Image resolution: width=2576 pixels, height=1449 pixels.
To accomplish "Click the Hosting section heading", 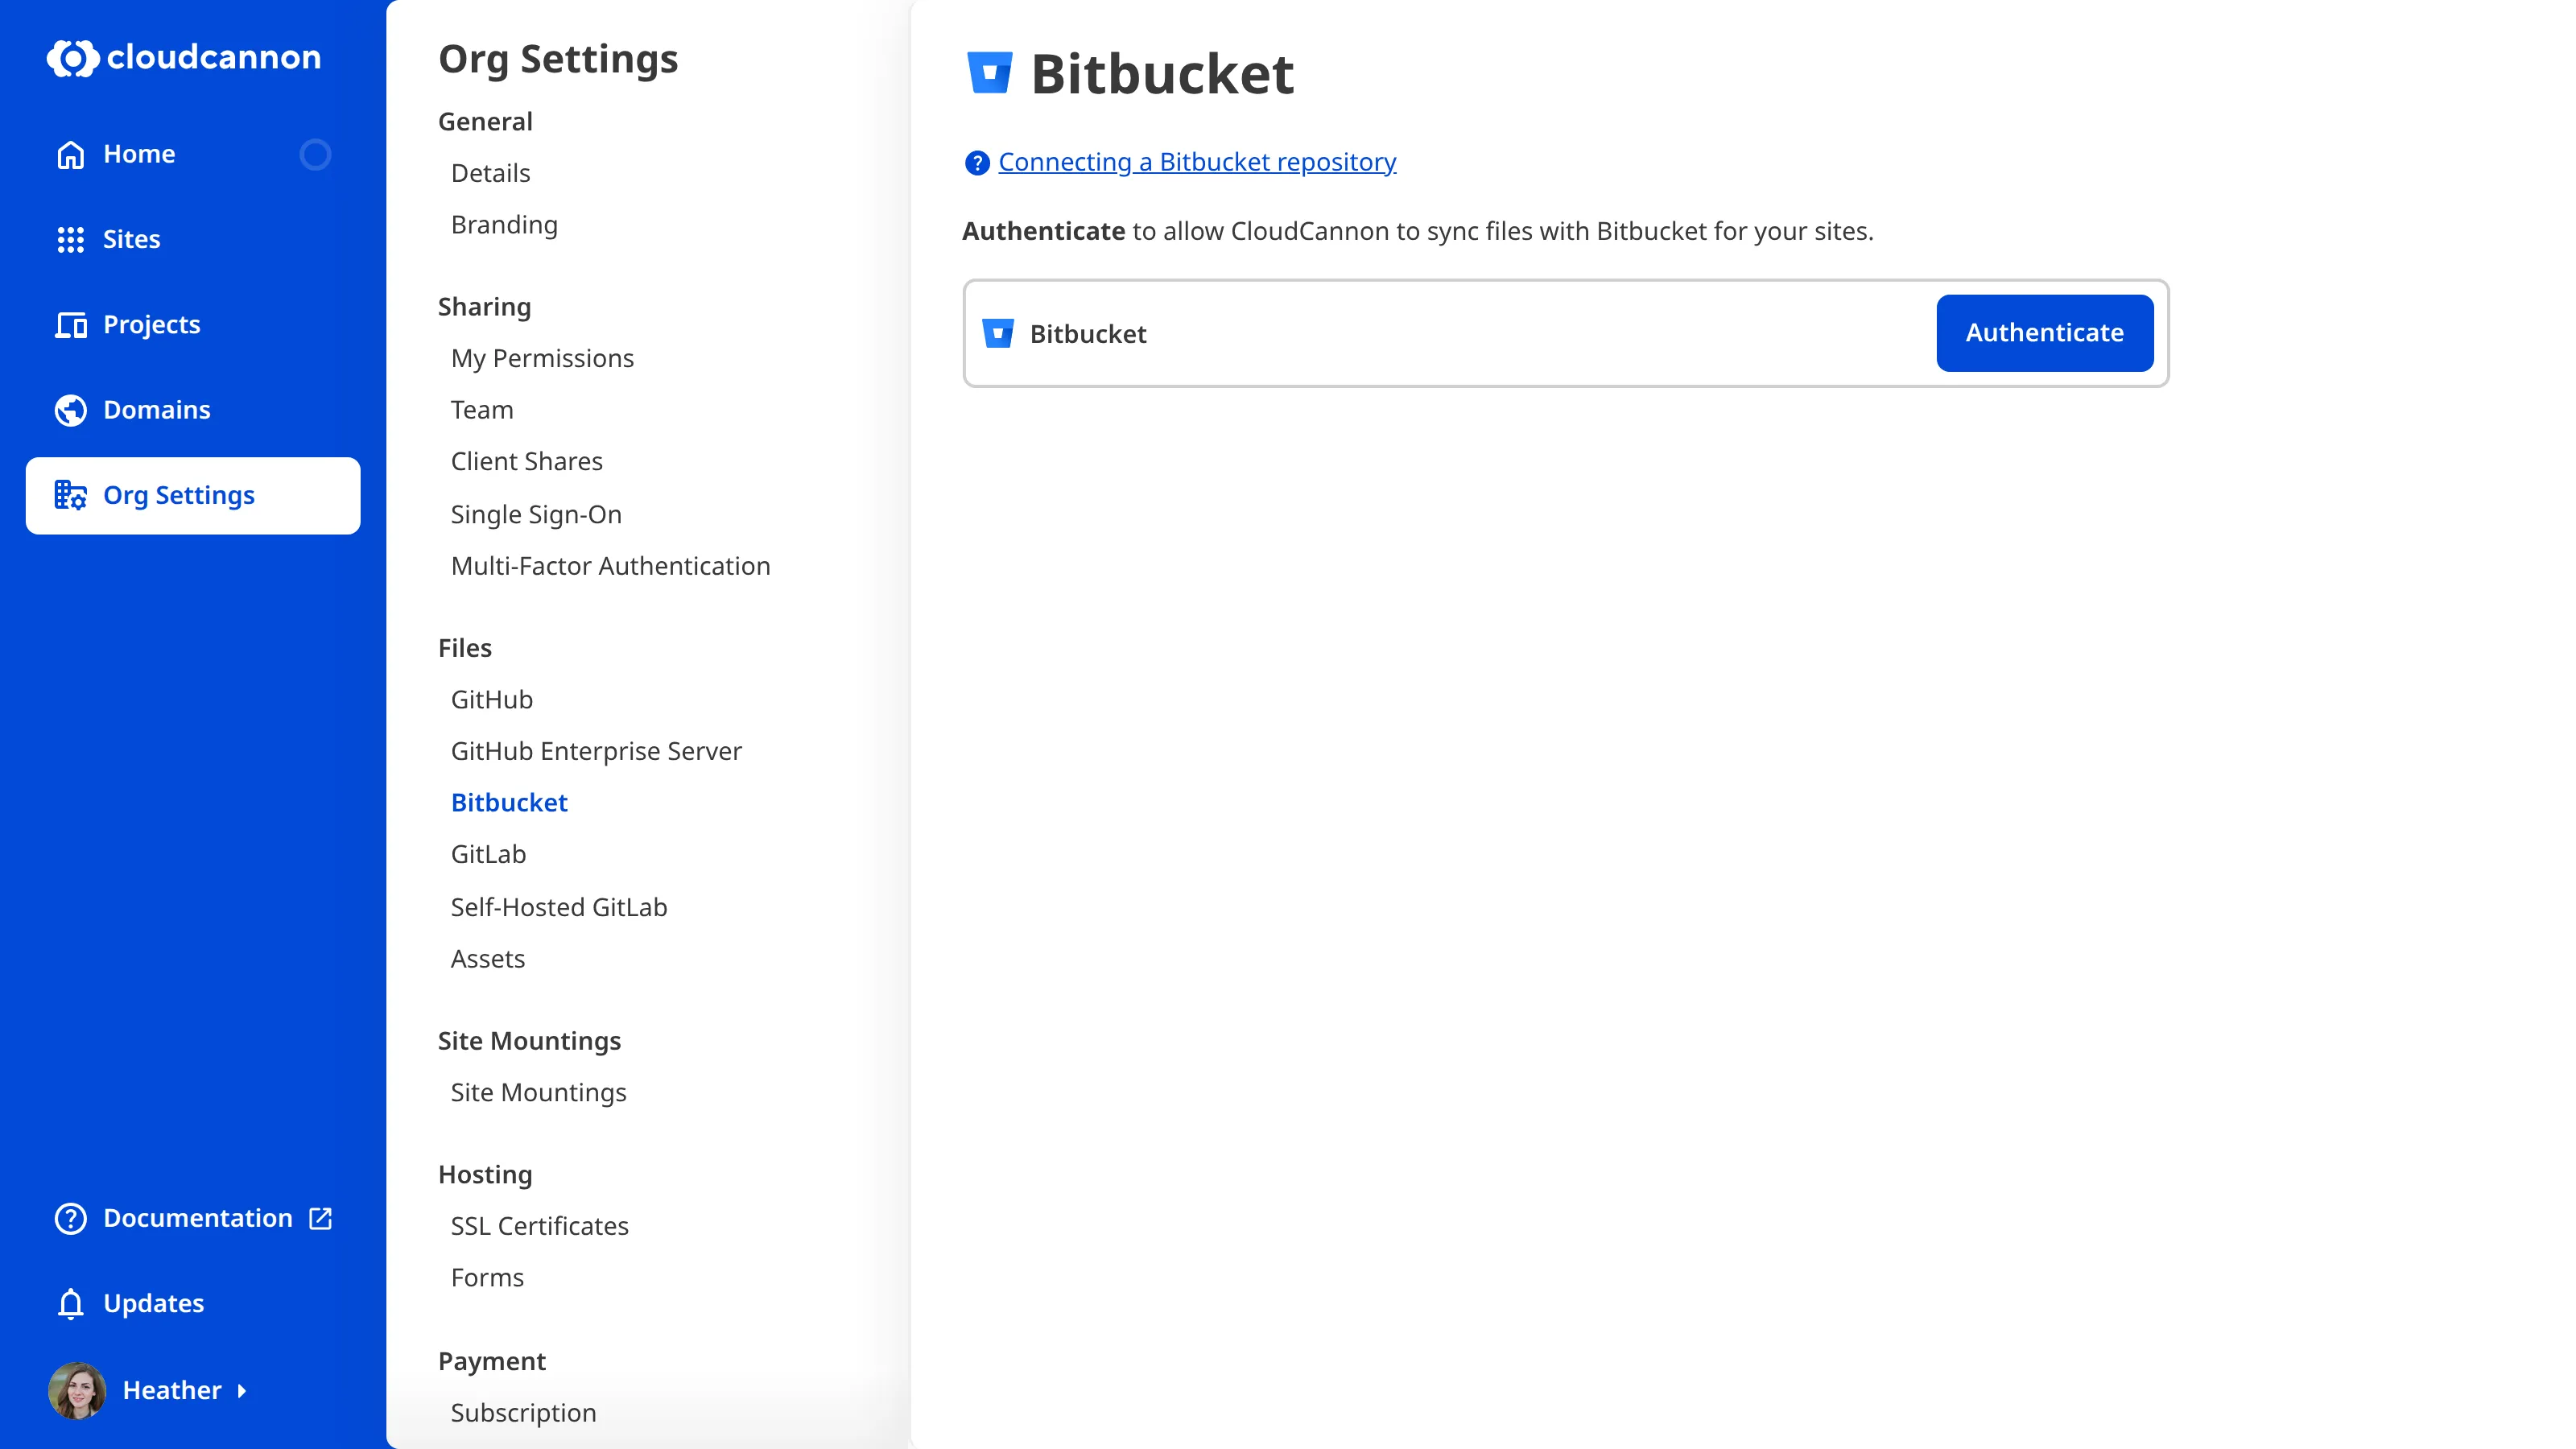I will click(485, 1174).
